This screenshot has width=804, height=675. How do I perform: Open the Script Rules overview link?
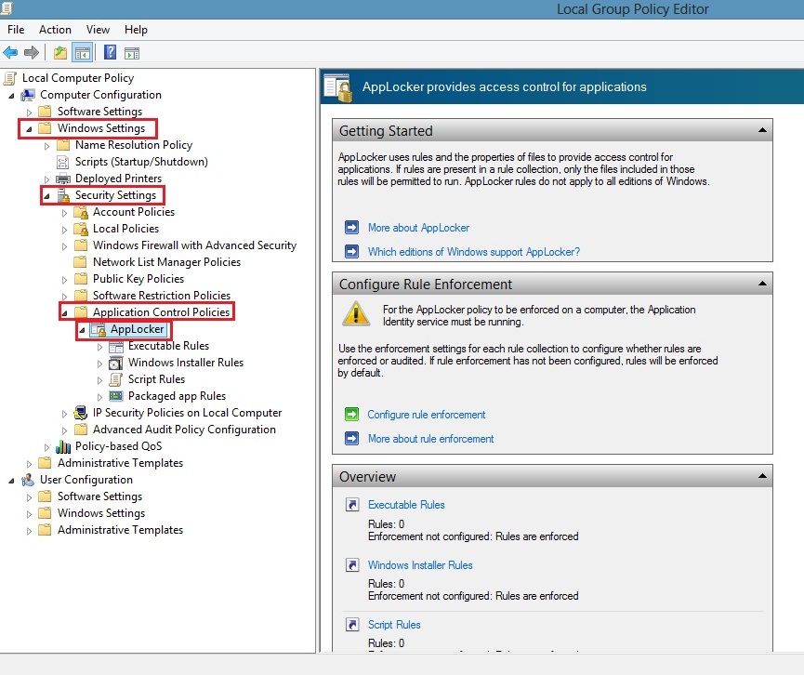[394, 625]
